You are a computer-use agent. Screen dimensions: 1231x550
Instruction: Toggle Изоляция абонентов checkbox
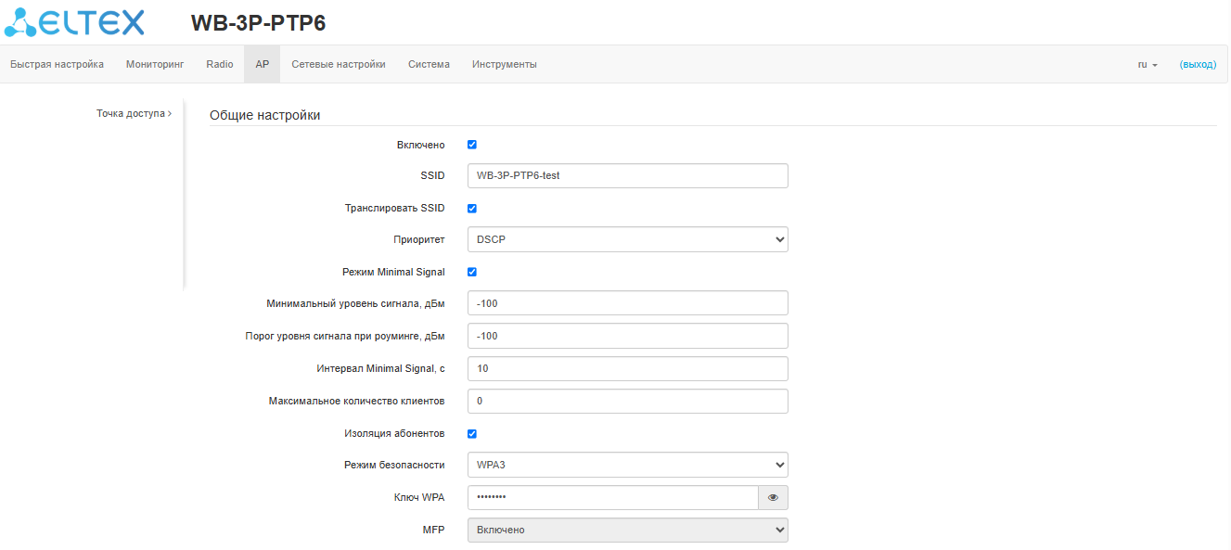click(x=471, y=434)
